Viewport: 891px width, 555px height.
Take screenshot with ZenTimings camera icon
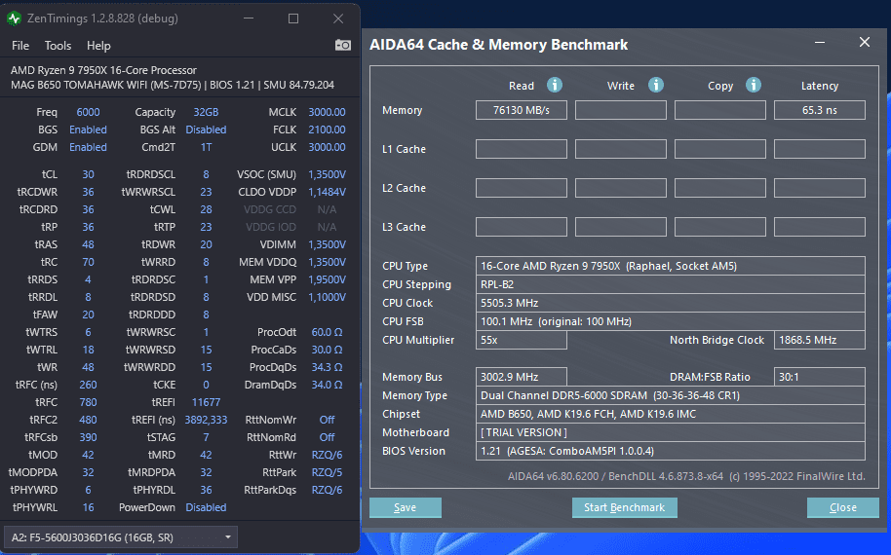pos(342,45)
